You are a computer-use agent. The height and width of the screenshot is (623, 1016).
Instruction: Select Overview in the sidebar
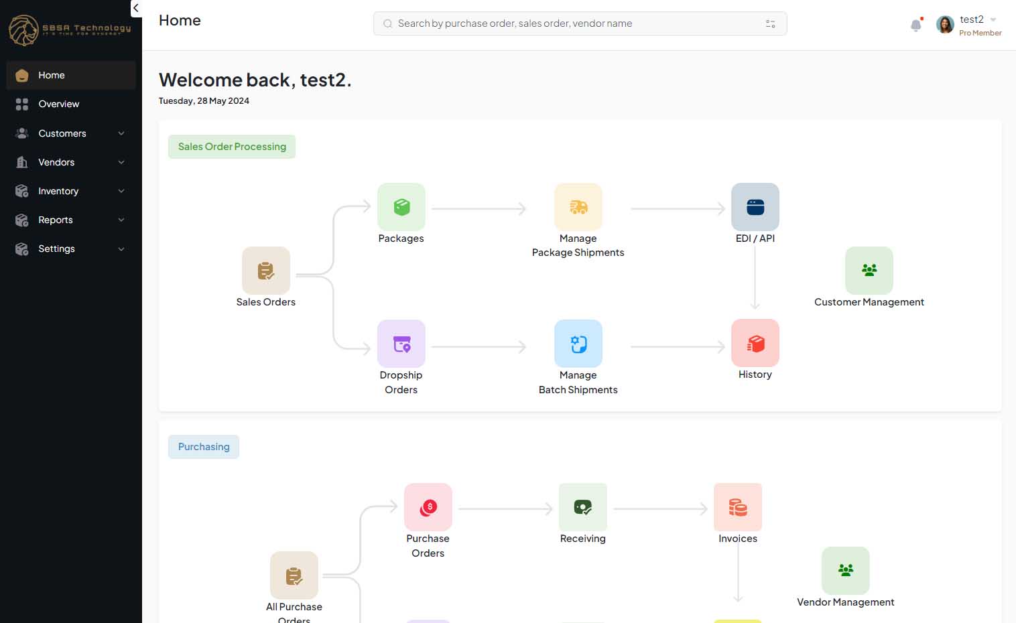(x=71, y=104)
